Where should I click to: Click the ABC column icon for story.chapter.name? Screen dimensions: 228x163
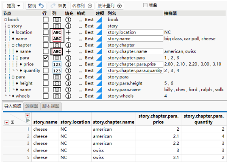click(57, 51)
